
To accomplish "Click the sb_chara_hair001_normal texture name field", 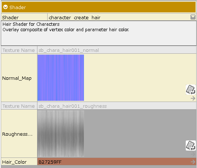I will [x=117, y=50].
